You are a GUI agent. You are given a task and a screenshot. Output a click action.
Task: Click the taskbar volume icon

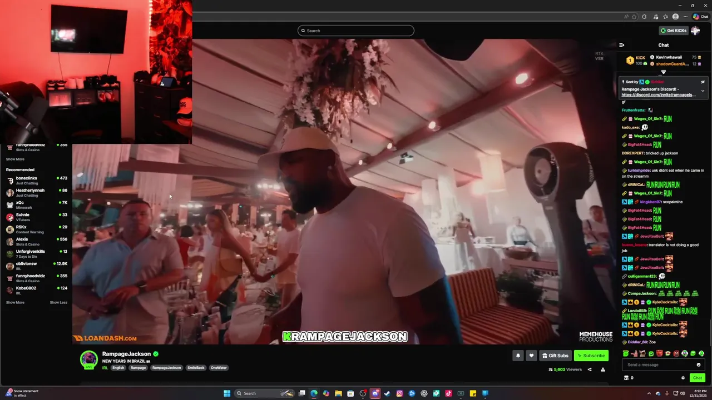point(683,393)
